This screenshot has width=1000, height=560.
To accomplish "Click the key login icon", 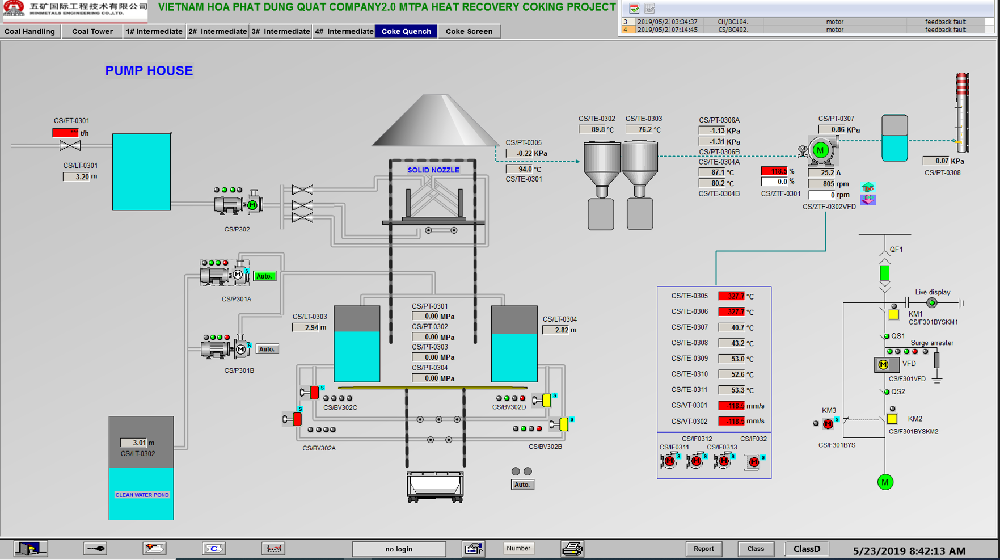I will (95, 549).
